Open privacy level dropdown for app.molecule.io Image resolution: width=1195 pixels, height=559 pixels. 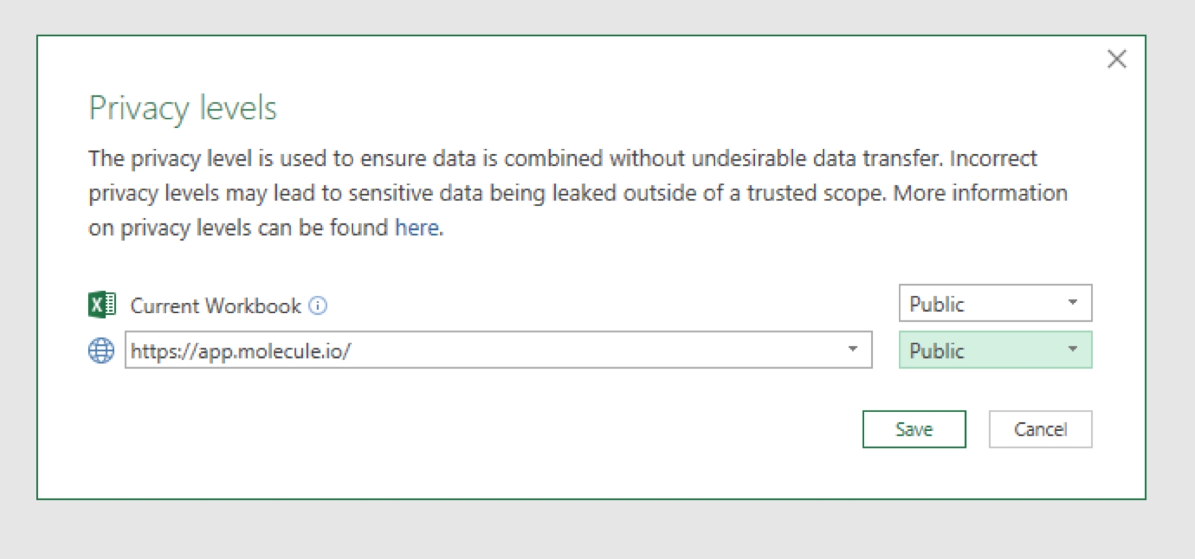click(x=994, y=350)
